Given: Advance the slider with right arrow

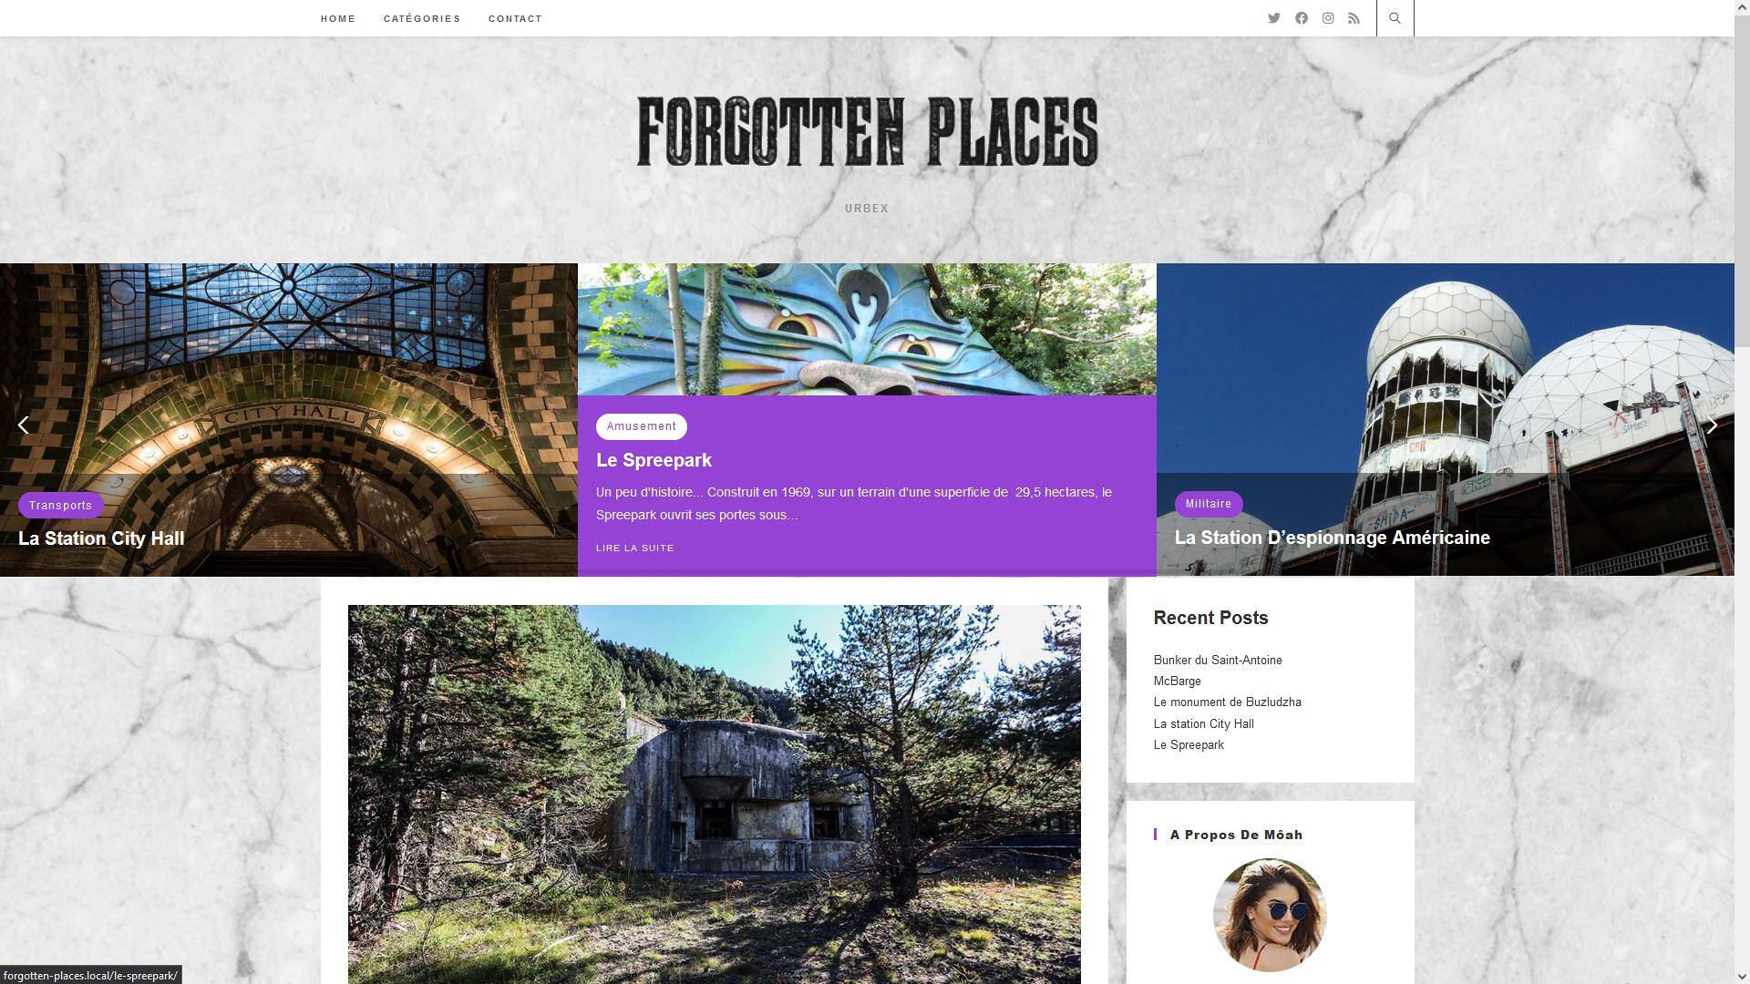Looking at the screenshot, I should pos(1711,425).
